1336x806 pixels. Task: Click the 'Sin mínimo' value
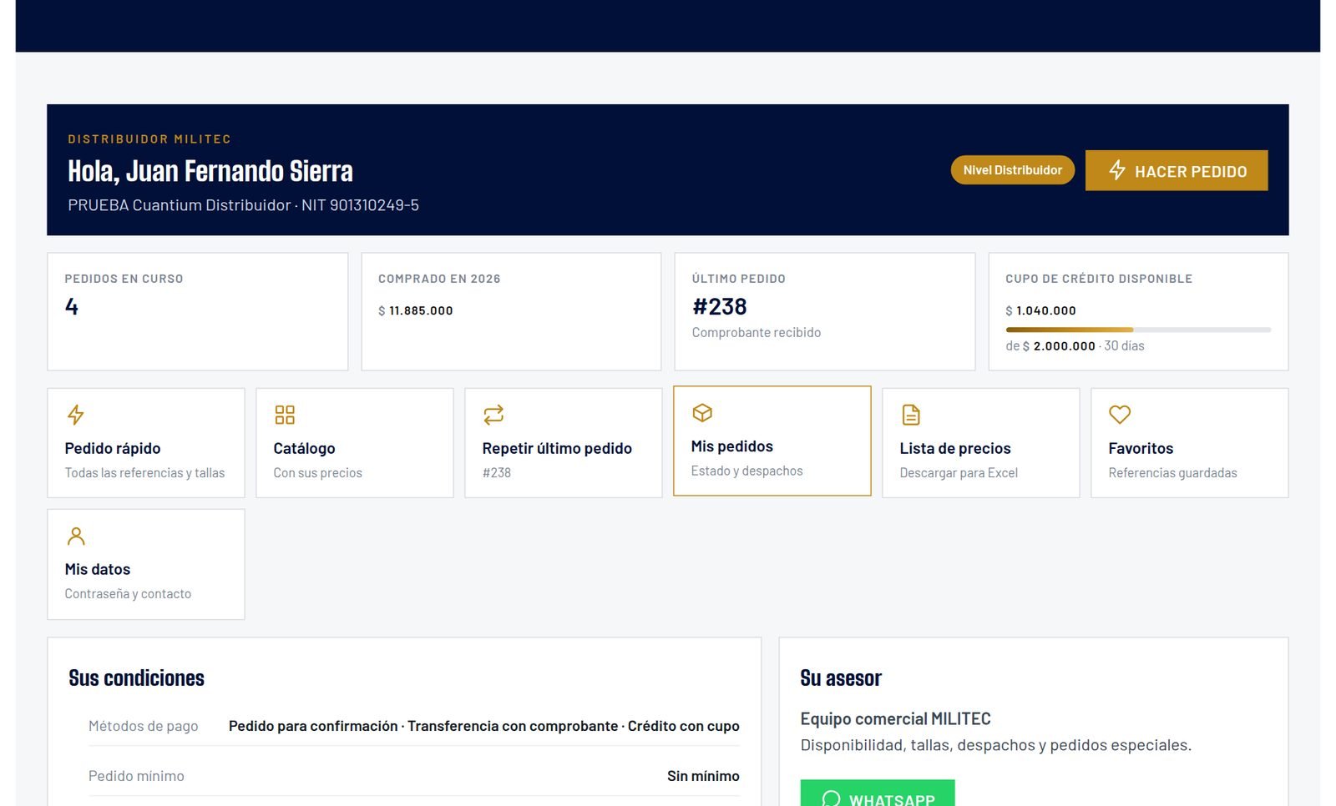pyautogui.click(x=703, y=776)
